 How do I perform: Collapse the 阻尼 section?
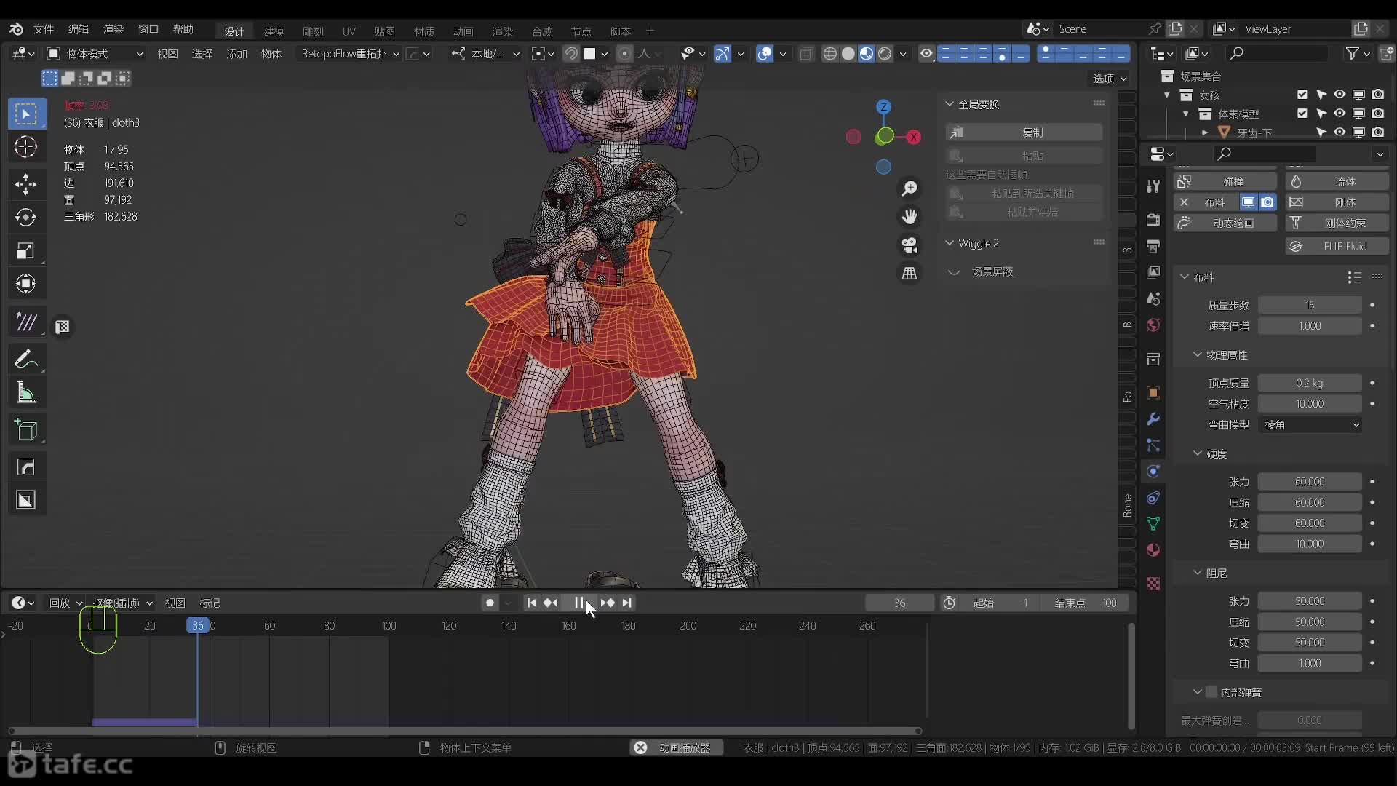[x=1198, y=573]
